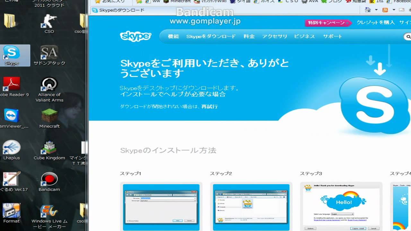The height and width of the screenshot is (231, 411).
Task: Select the folder icon above the Skype shortcut
Action: coord(10,21)
